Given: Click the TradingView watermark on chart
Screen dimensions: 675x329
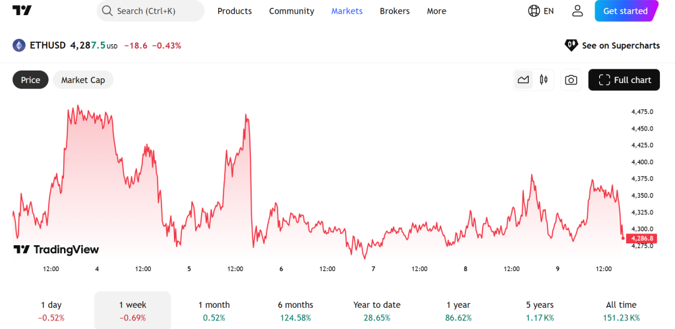Looking at the screenshot, I should [57, 249].
